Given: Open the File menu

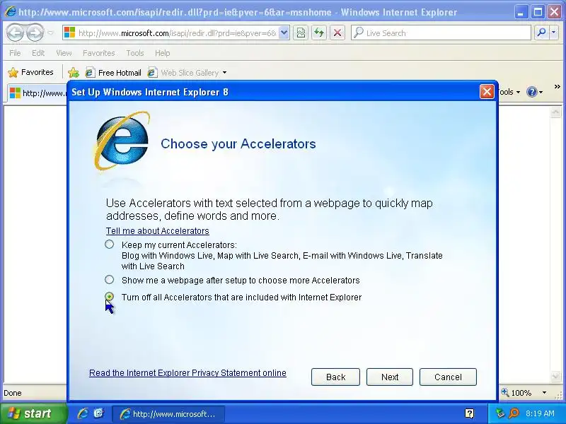Looking at the screenshot, I should [x=15, y=53].
